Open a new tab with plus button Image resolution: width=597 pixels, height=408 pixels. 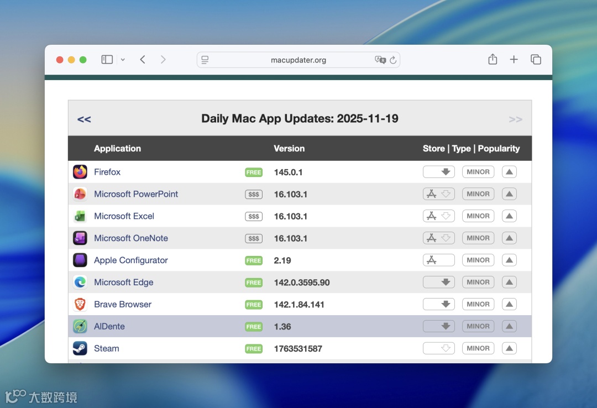coord(514,59)
